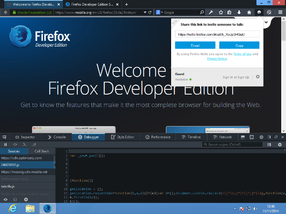Toggle all breakpoints circle button
Image resolution: width=286 pixels, height=214 pixels.
pos(26,199)
